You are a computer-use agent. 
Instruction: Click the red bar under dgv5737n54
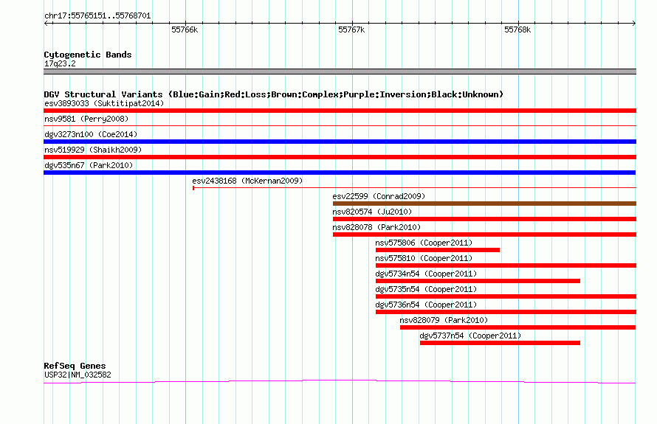click(500, 343)
